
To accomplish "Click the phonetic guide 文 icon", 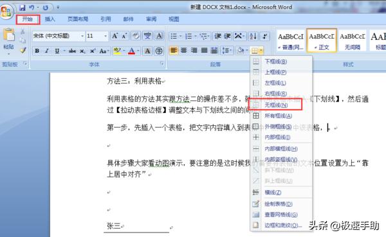I will click(x=147, y=36).
